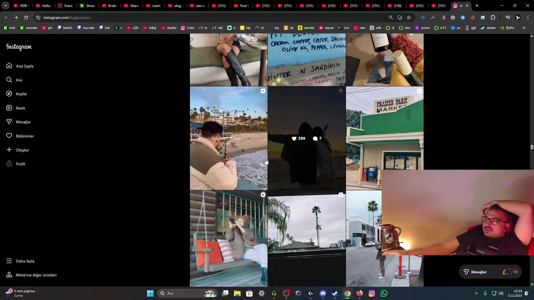View site information icon in address bar

pos(38,17)
